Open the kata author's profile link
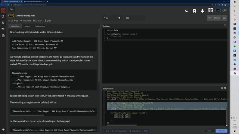 (48, 21)
